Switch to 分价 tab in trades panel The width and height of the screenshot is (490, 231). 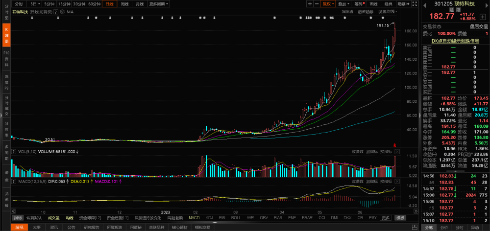point(444,227)
